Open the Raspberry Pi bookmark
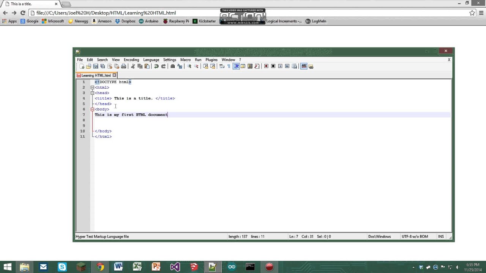486x273 pixels. [x=176, y=21]
